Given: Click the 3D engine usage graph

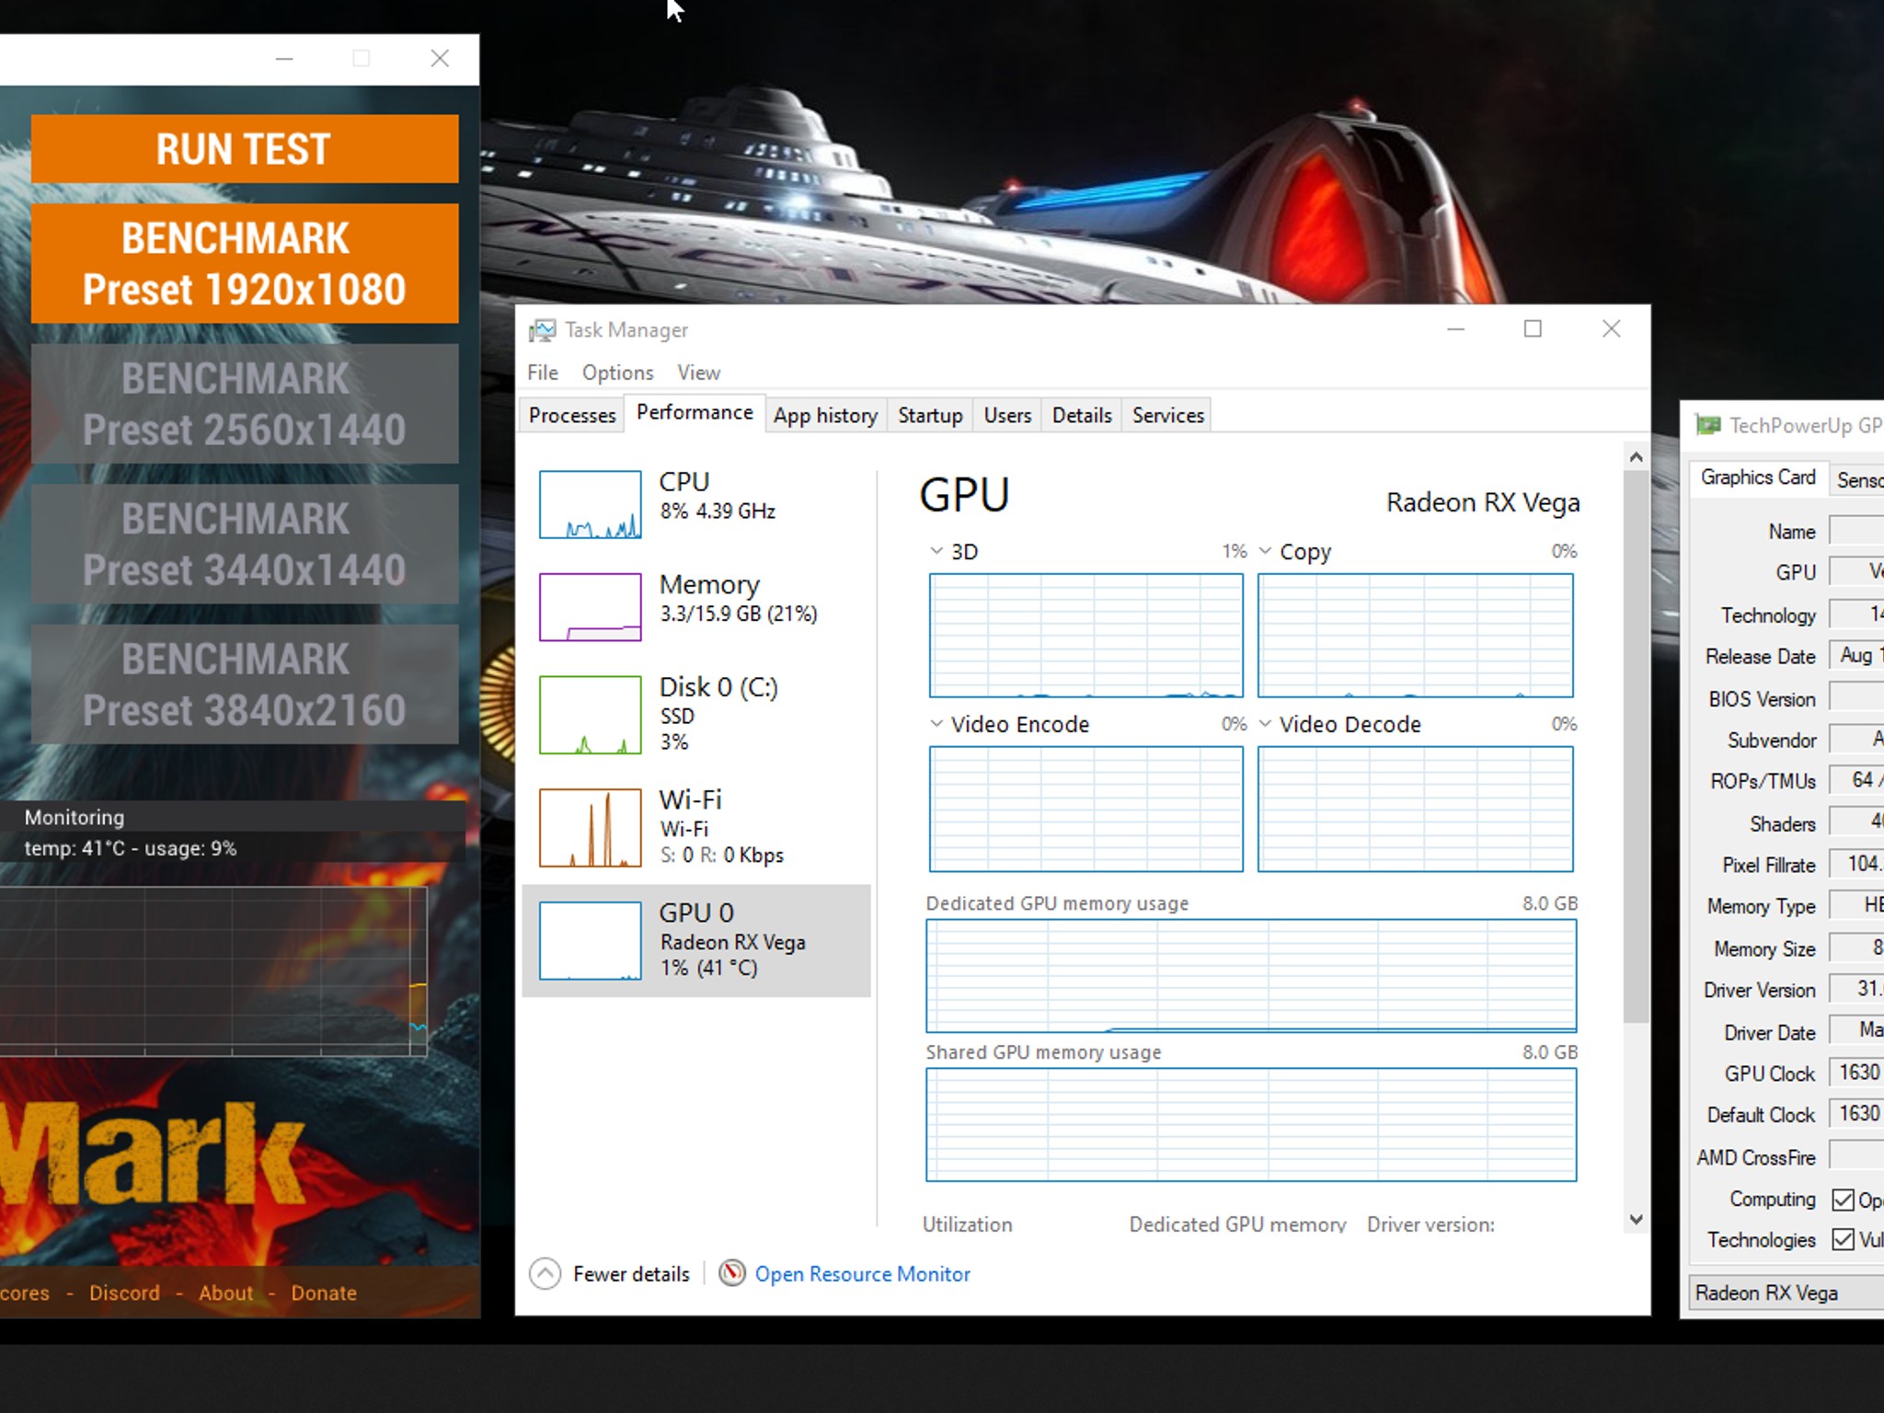Looking at the screenshot, I should 1086,635.
